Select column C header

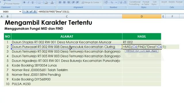(x=67, y=17)
